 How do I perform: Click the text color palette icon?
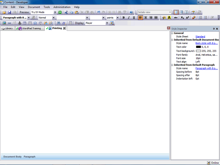coord(164,18)
